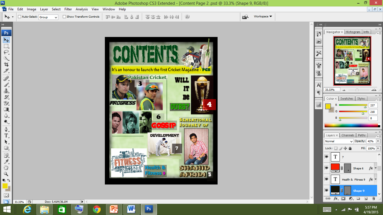Toggle Lock position in Layers panel
The height and width of the screenshot is (215, 383).
tap(345, 148)
